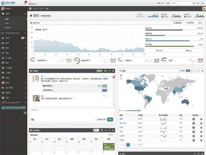Click the fullscreen icon in top bar
Screen dimensions: 206x155
(168, 3)
